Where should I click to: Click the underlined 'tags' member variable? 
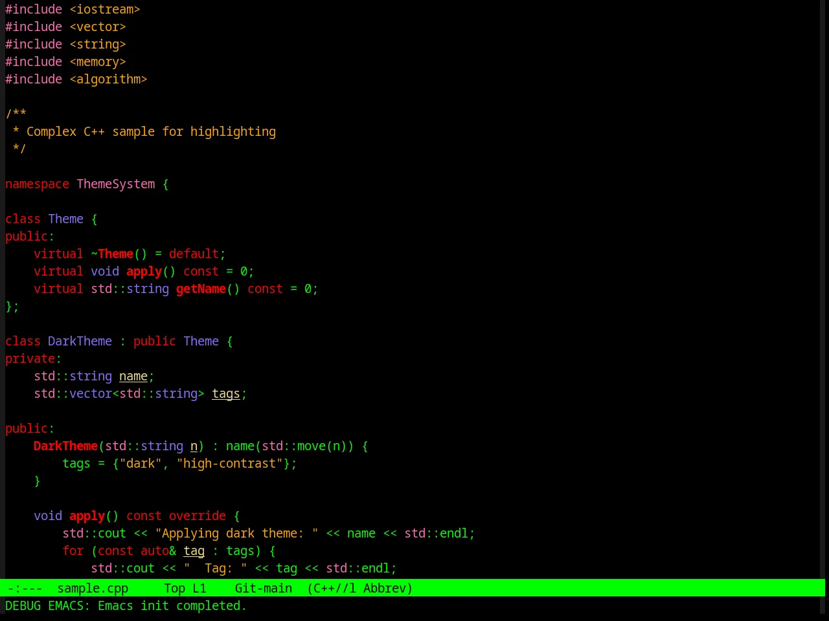[226, 393]
